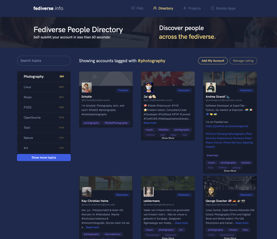Open the Projects nav item
Screen dimensions: 277x239
[192, 8]
